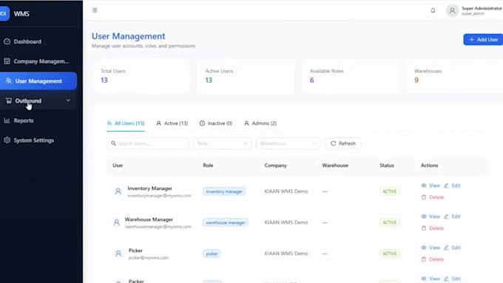Click the Dashboard gauge icon
Screen dimensions: 503x283
(x=7, y=41)
